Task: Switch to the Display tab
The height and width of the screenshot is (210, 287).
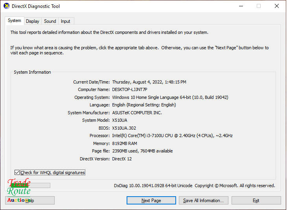Action: tap(33, 21)
